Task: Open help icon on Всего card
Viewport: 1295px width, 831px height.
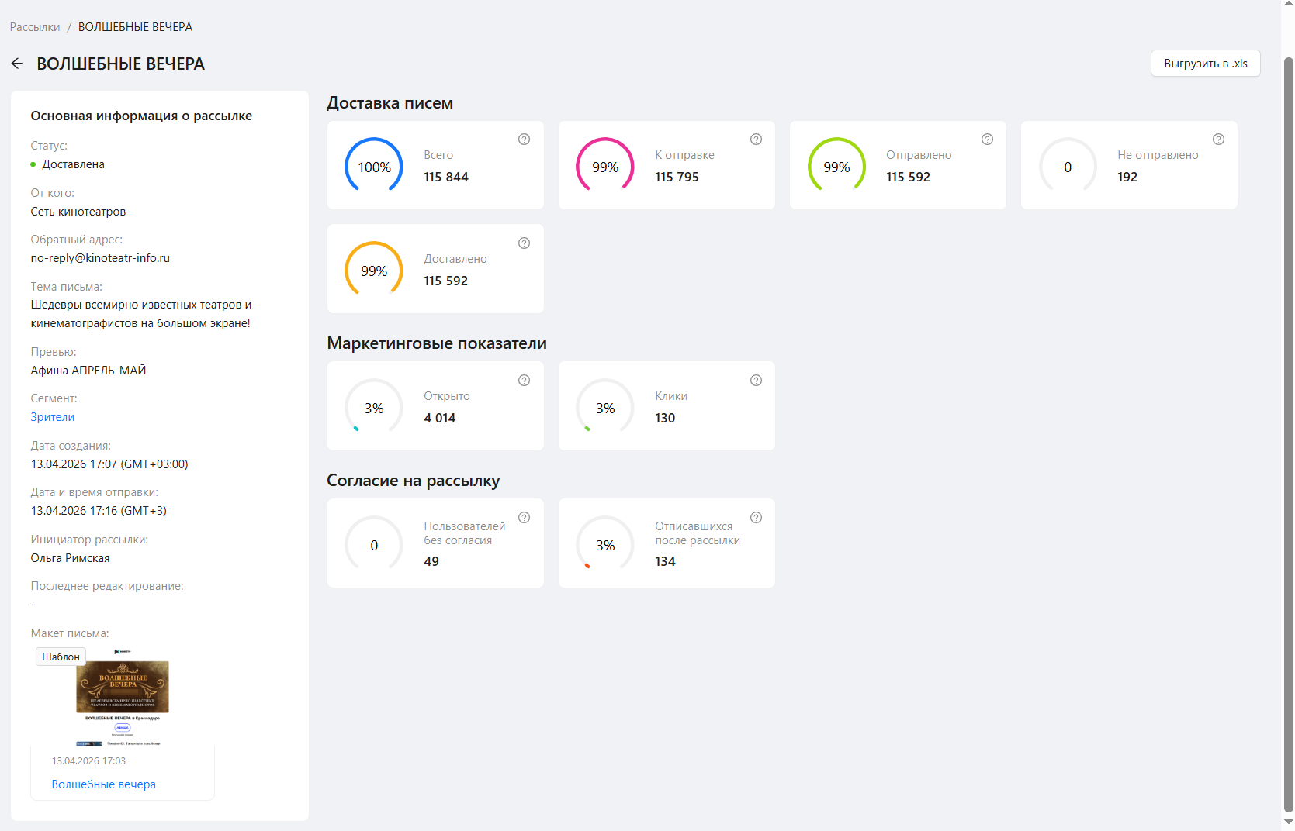Action: point(524,140)
